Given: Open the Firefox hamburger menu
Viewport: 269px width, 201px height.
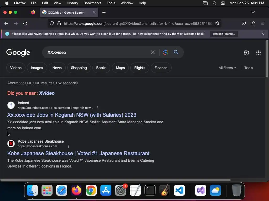Looking at the screenshot, I should coord(262,23).
